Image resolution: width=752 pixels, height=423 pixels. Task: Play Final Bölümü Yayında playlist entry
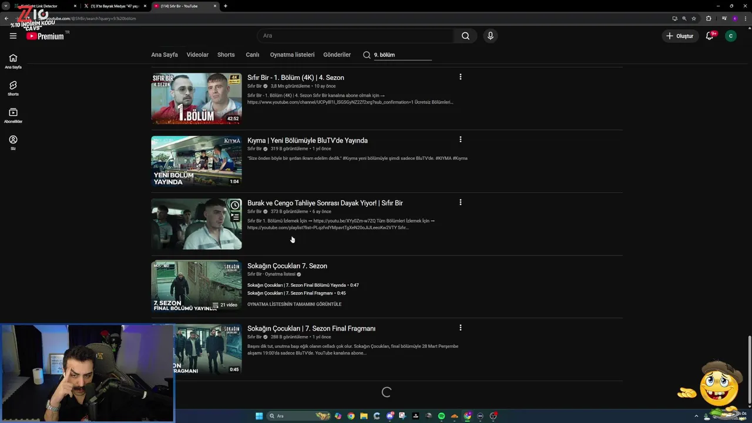point(303,285)
